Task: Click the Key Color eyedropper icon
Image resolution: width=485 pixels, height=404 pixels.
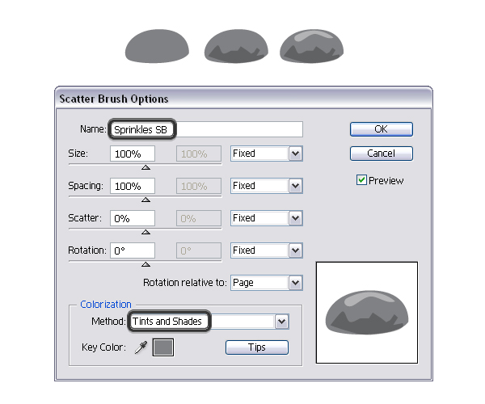Action: [x=141, y=347]
